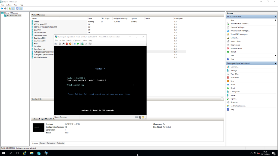Open Import Virtual Machine in Actions pane
Viewport: 278px width, 156px height.
click(240, 24)
